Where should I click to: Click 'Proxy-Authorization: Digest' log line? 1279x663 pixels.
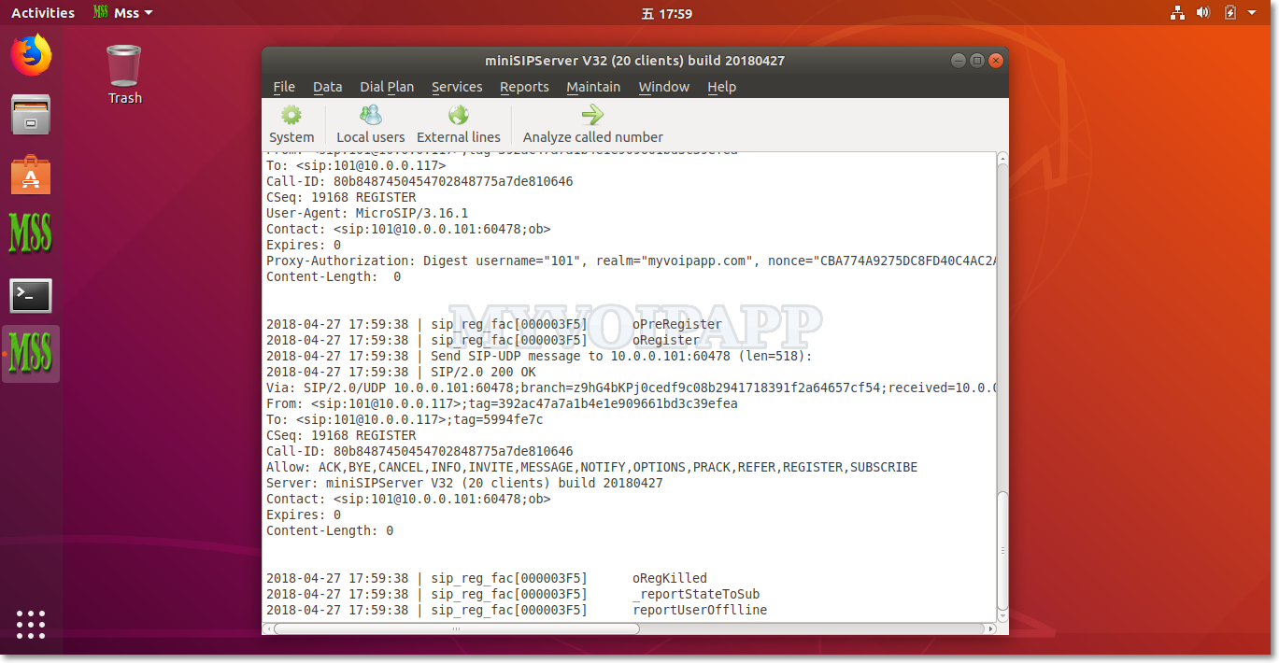(x=631, y=261)
